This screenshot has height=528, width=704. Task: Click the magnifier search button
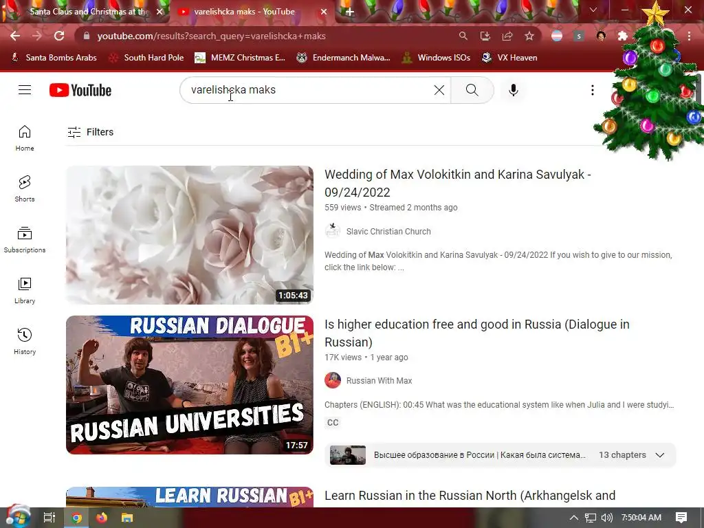(x=472, y=90)
